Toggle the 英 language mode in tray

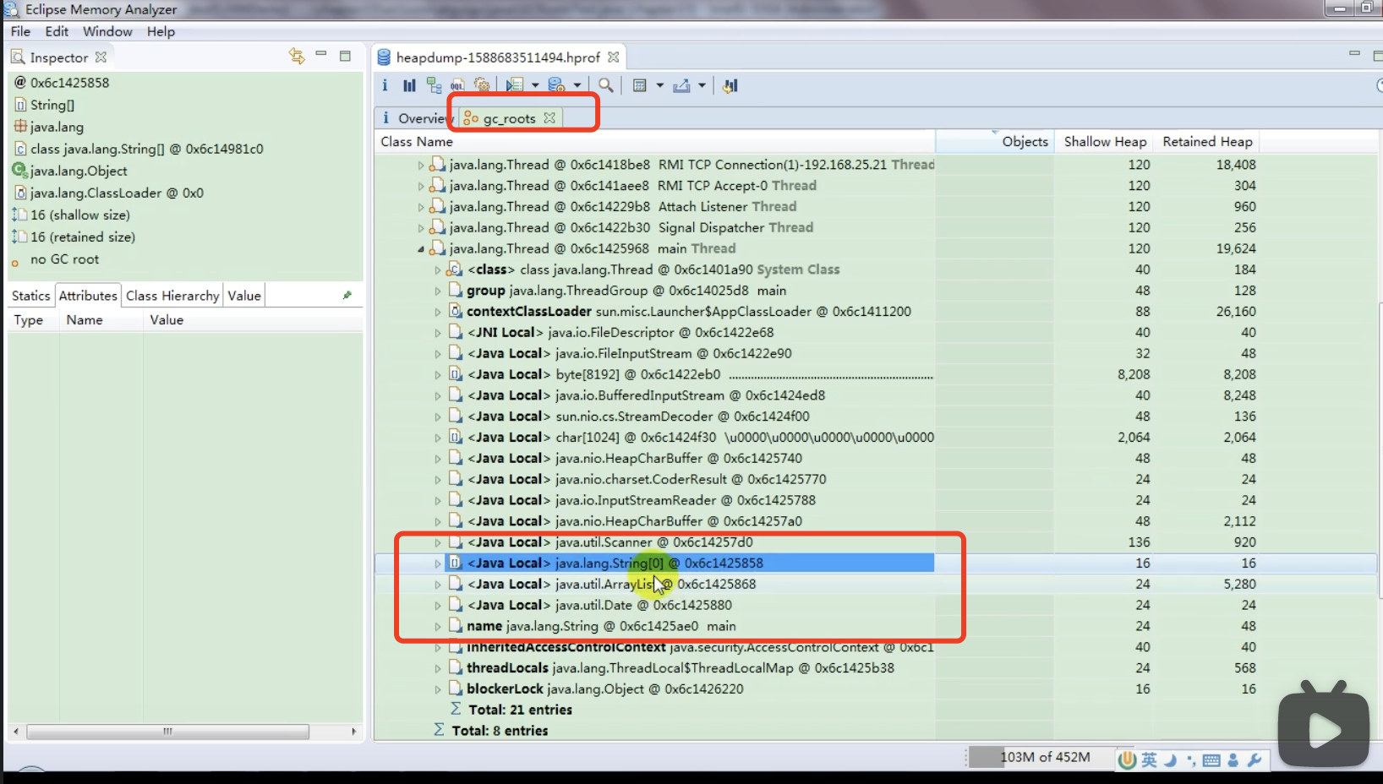tap(1150, 759)
